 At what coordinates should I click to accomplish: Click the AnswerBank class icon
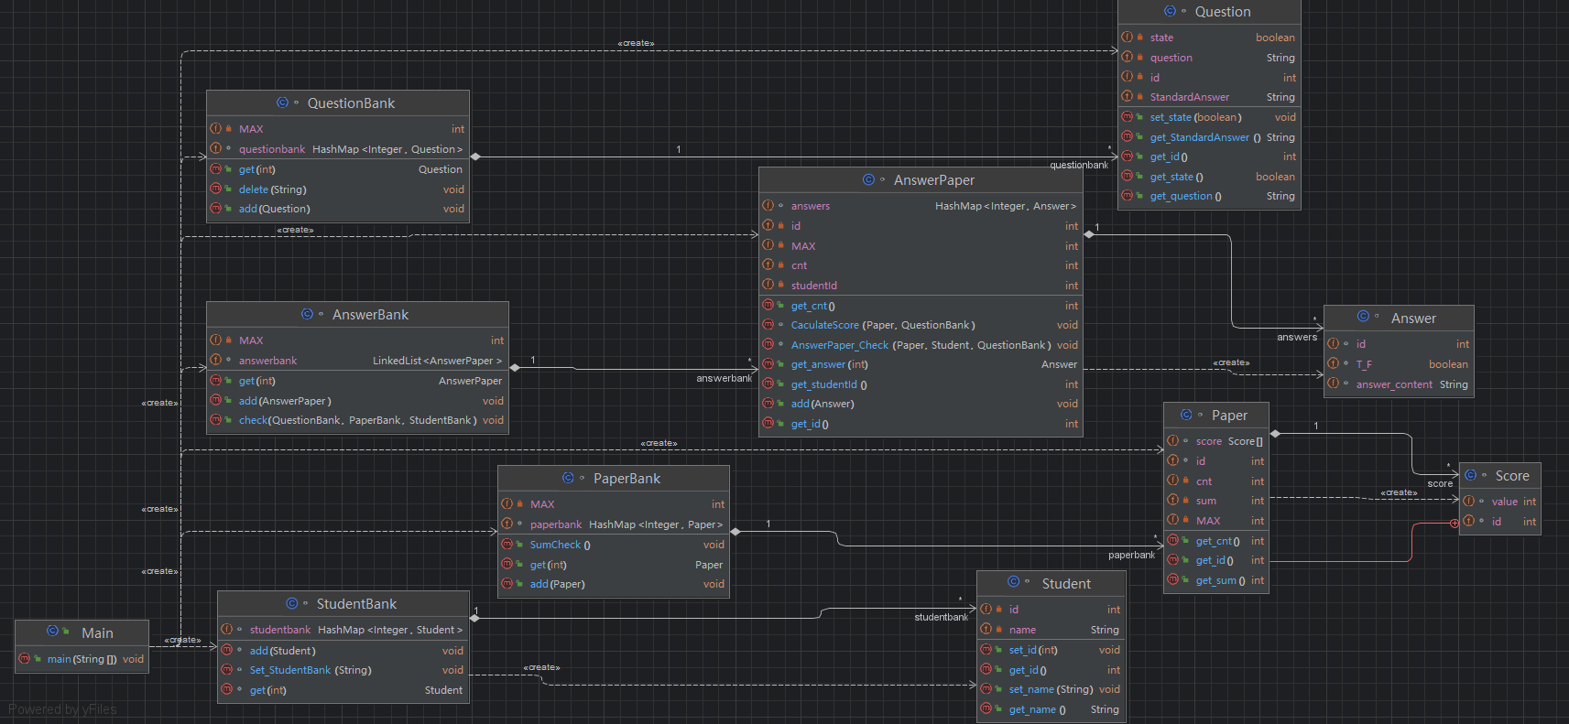tap(307, 314)
